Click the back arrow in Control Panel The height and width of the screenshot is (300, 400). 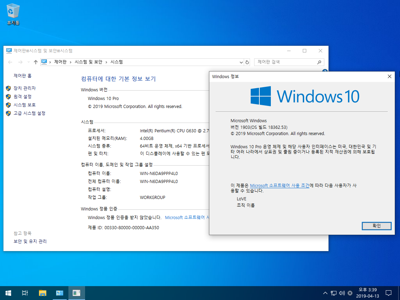pos(10,62)
